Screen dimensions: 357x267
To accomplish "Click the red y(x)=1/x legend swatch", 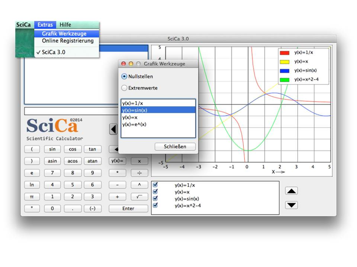I will [x=285, y=52].
